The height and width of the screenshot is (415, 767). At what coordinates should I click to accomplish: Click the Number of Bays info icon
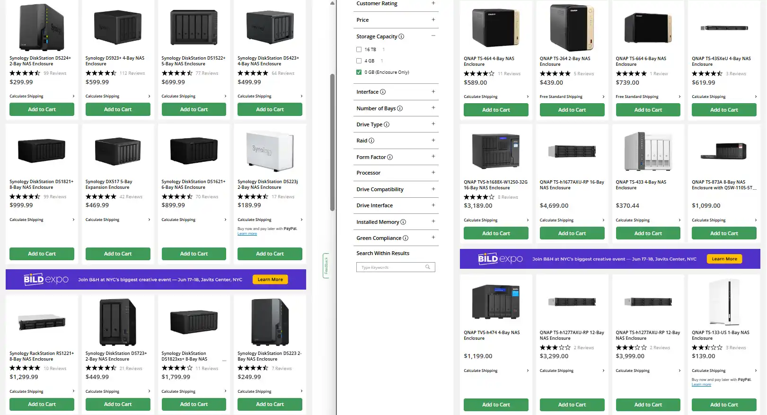[400, 108]
